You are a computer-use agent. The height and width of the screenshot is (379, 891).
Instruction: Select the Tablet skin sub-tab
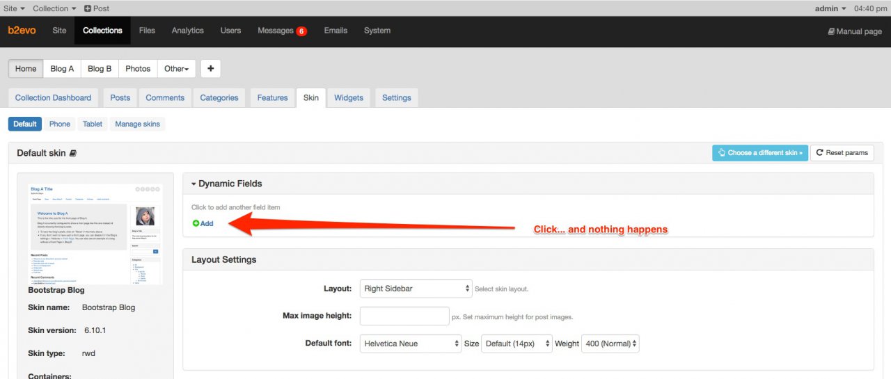[93, 124]
